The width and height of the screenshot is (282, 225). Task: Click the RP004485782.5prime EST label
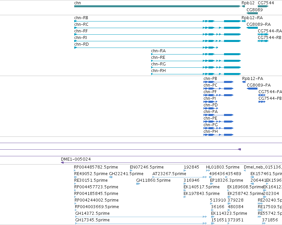(x=96, y=167)
